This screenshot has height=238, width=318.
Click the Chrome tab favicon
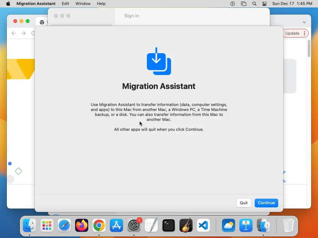42,22
